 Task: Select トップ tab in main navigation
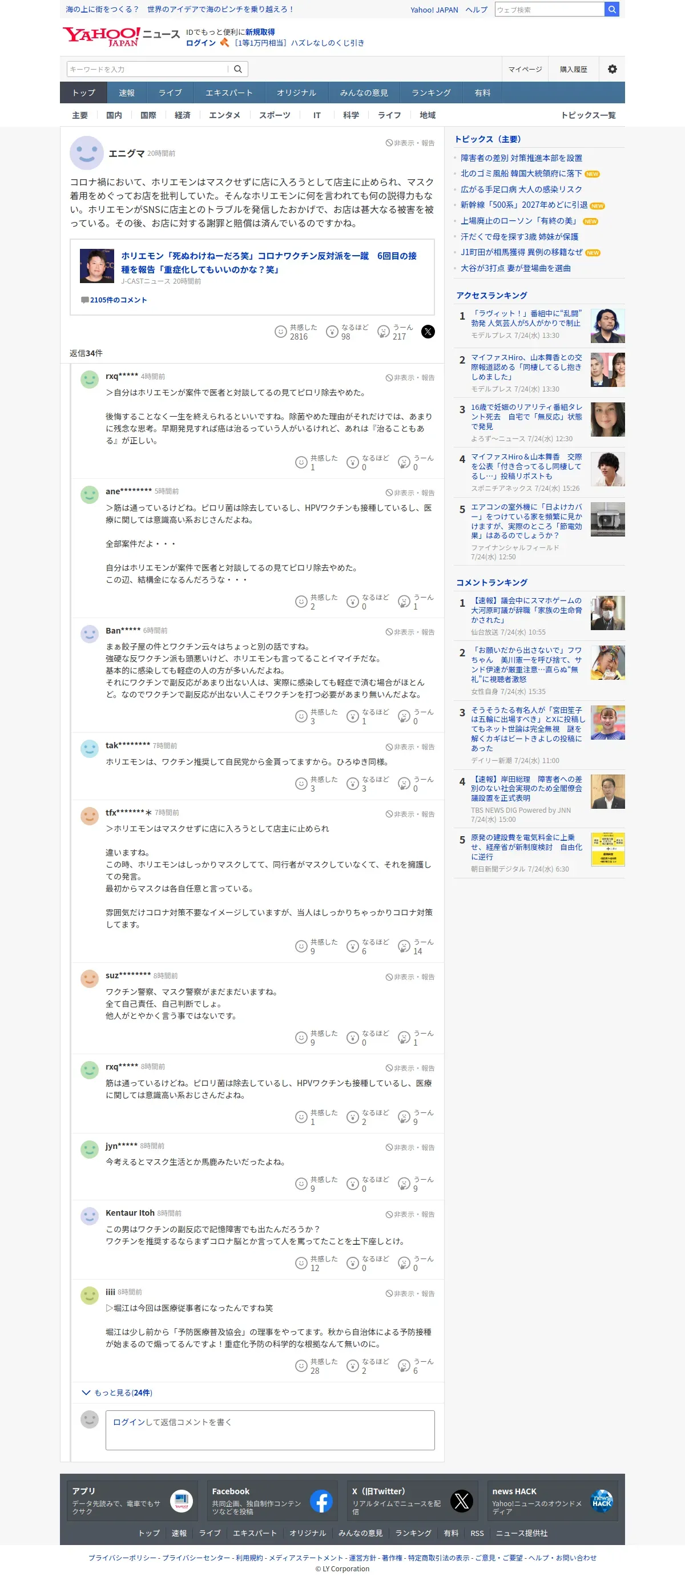click(x=84, y=93)
